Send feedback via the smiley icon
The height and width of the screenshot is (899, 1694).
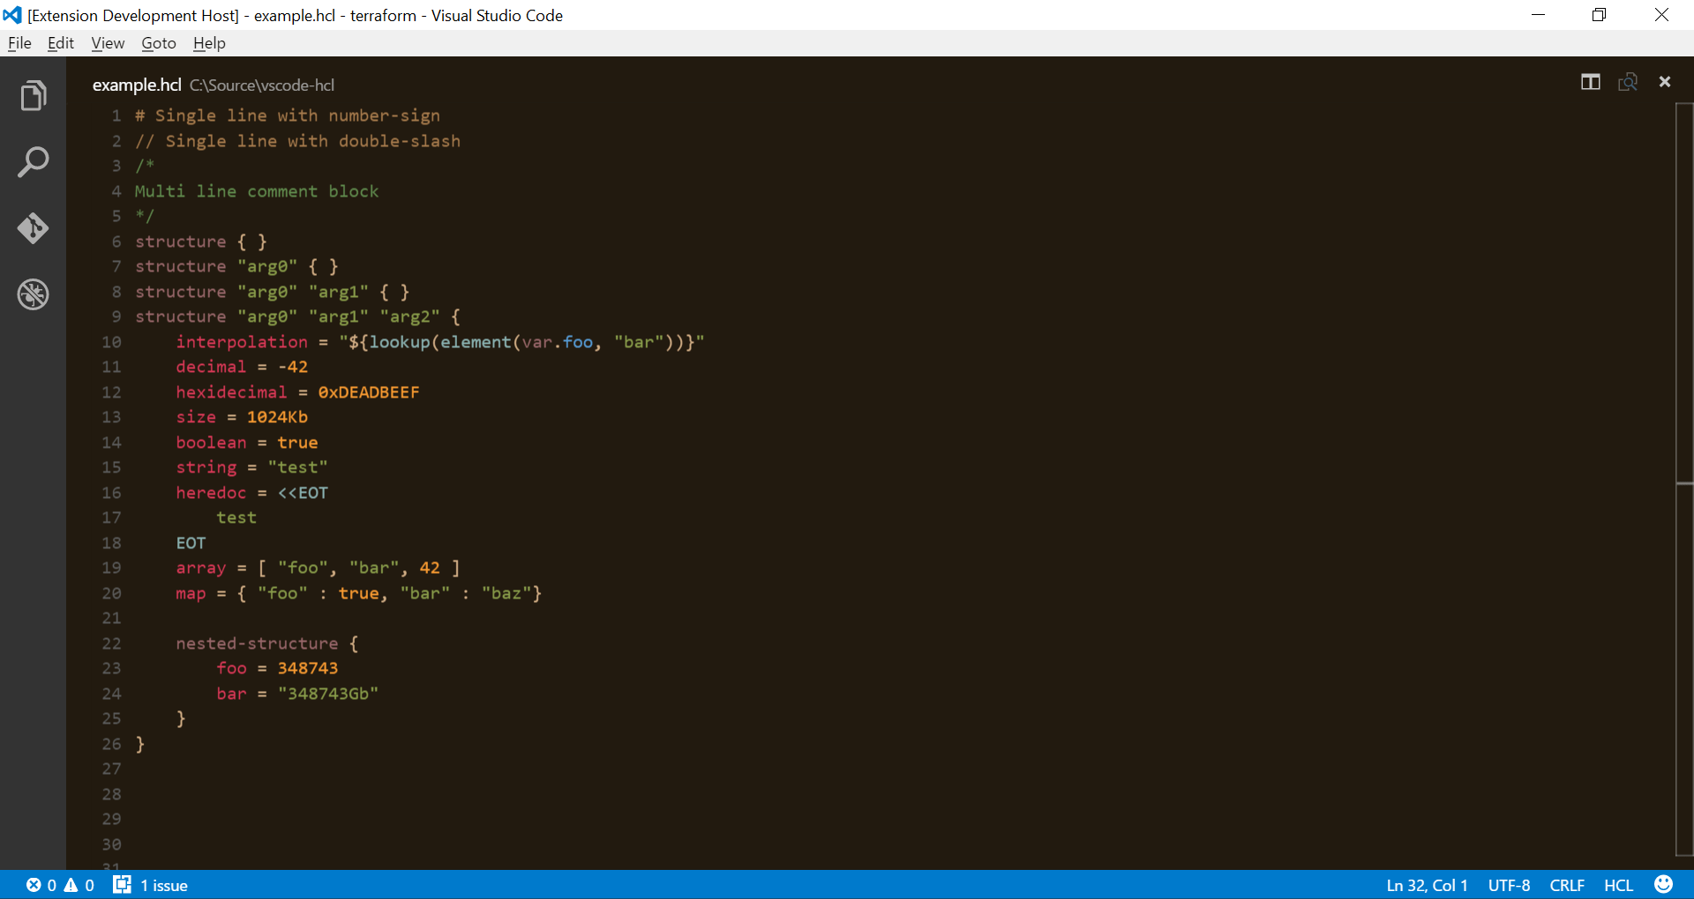click(1664, 885)
